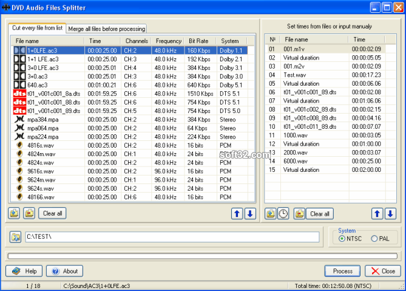
Task: Click MPEG icon of mpa064.mpa
Action: [x=19, y=128]
